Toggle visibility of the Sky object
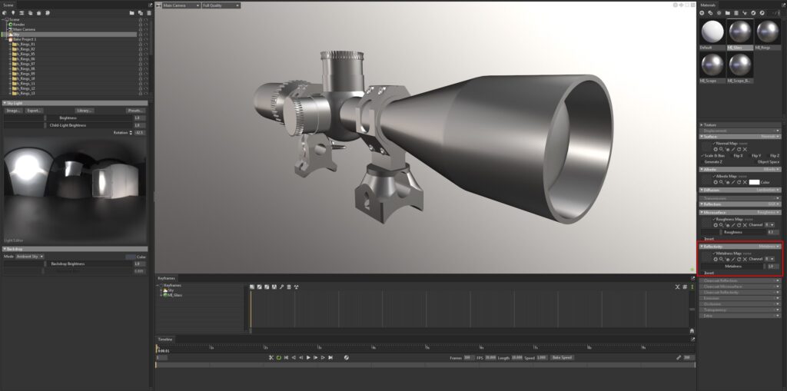 pos(146,35)
